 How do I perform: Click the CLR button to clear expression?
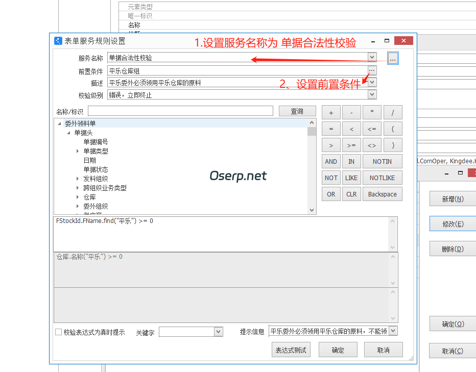point(351,194)
